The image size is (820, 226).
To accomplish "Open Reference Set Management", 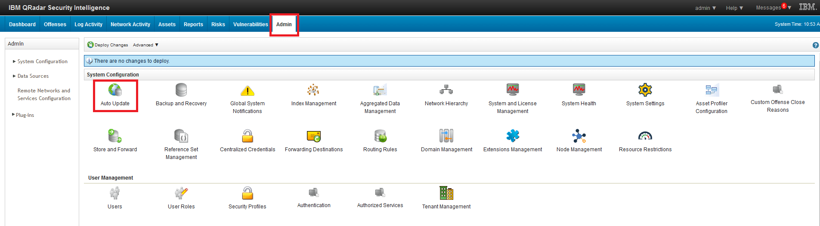I will point(181,136).
